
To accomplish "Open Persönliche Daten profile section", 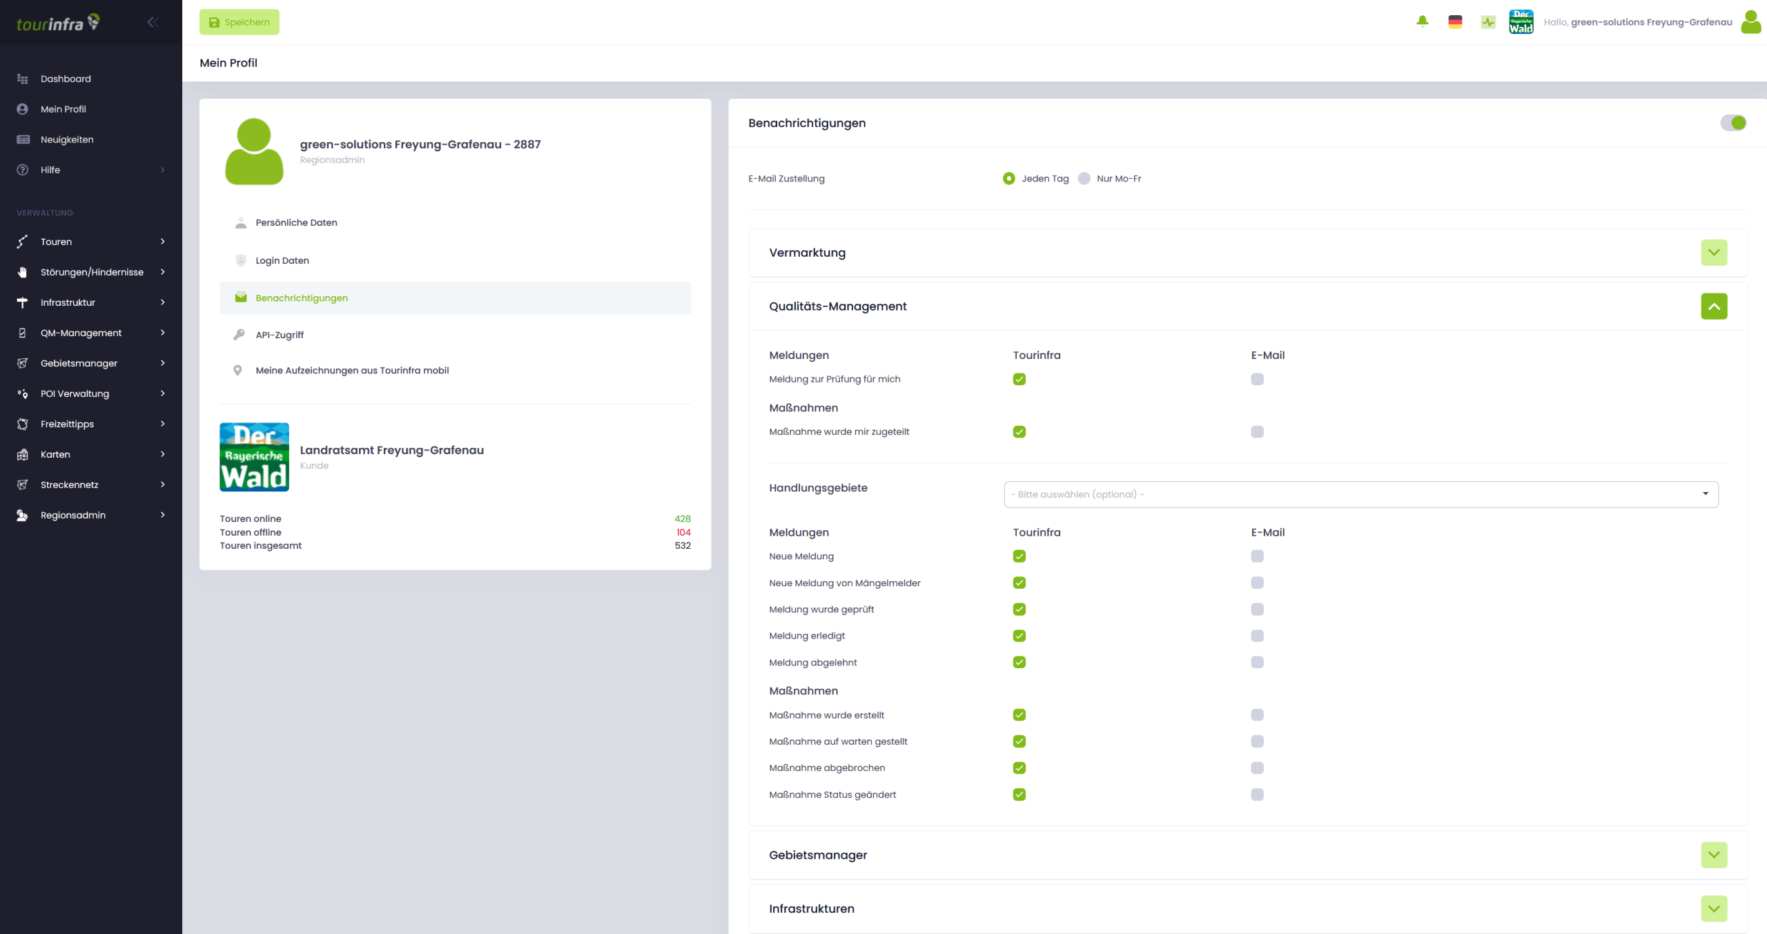I will [x=296, y=223].
